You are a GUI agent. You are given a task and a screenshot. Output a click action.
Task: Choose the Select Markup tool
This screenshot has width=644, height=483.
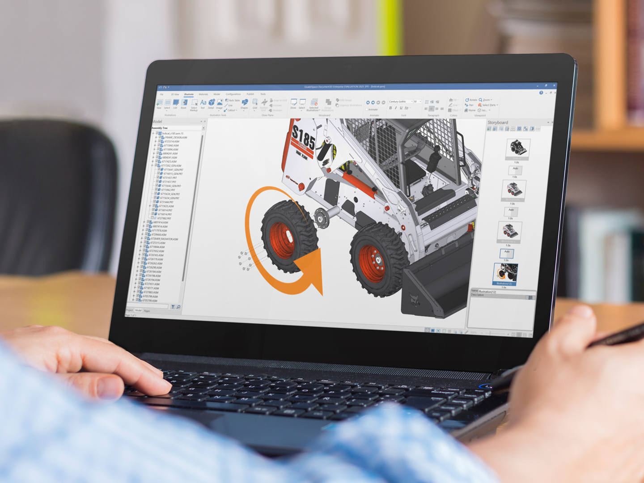[194, 104]
